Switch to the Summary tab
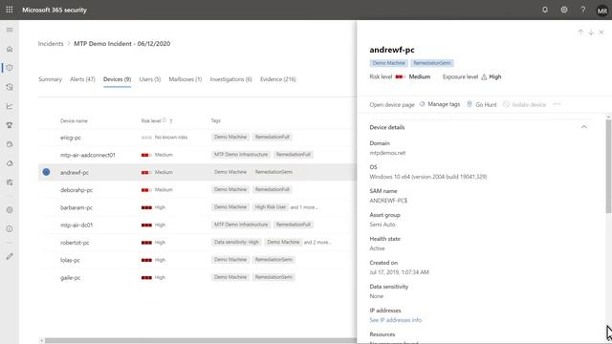Screen dimensions: 612x344 [x=50, y=79]
